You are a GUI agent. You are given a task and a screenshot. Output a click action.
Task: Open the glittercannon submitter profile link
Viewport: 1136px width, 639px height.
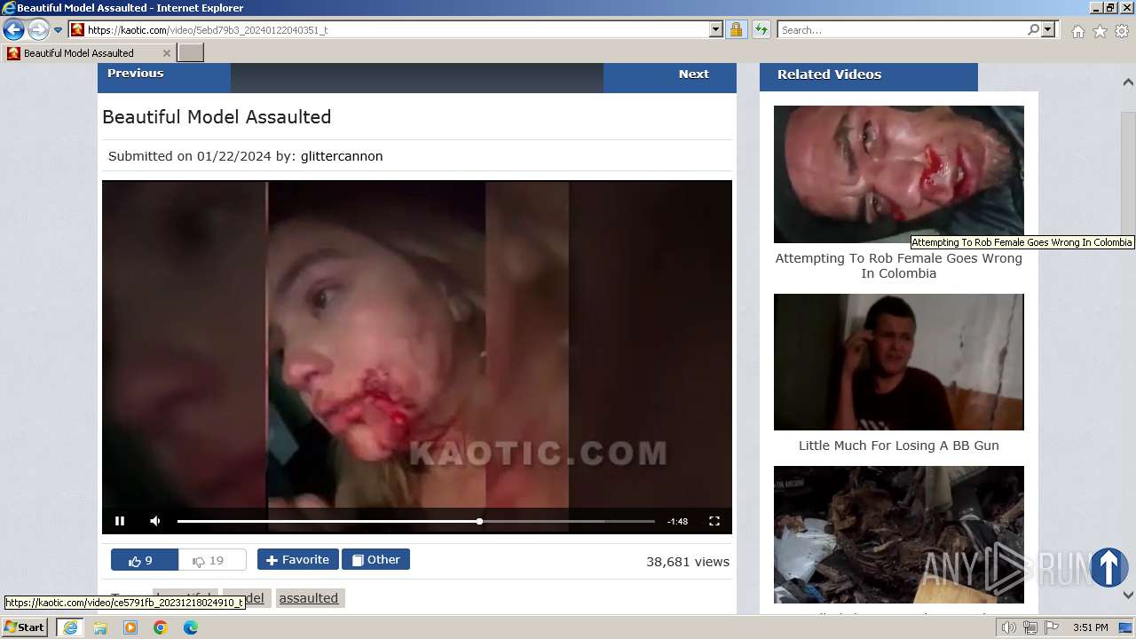[342, 156]
